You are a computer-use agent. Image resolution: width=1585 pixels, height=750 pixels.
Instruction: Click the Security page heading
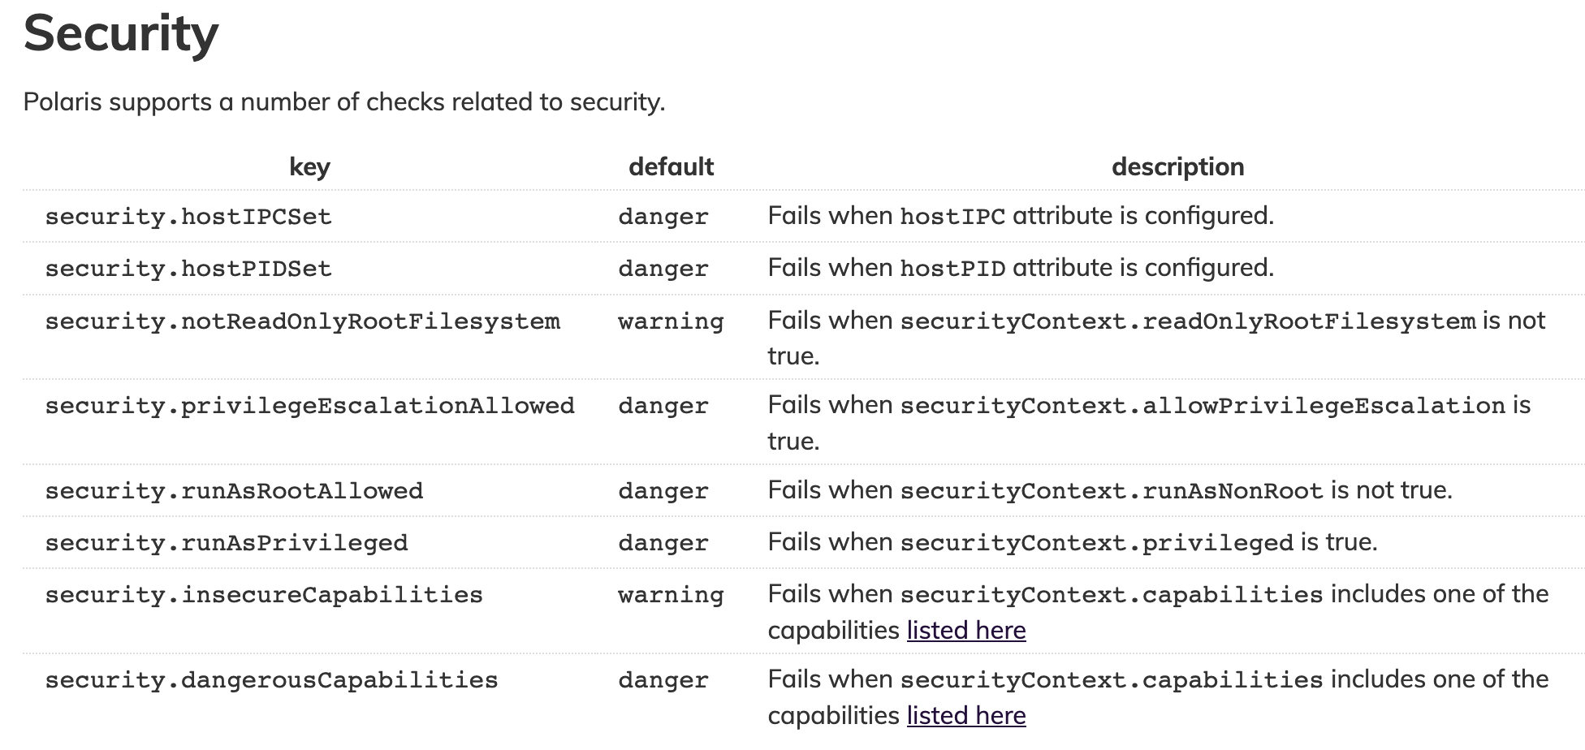(x=121, y=34)
